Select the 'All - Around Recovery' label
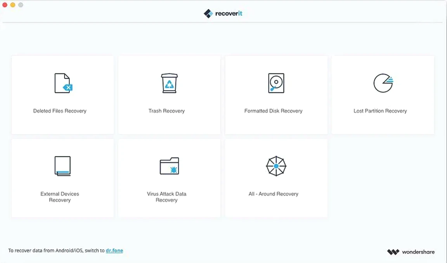This screenshot has height=263, width=447. [273, 194]
